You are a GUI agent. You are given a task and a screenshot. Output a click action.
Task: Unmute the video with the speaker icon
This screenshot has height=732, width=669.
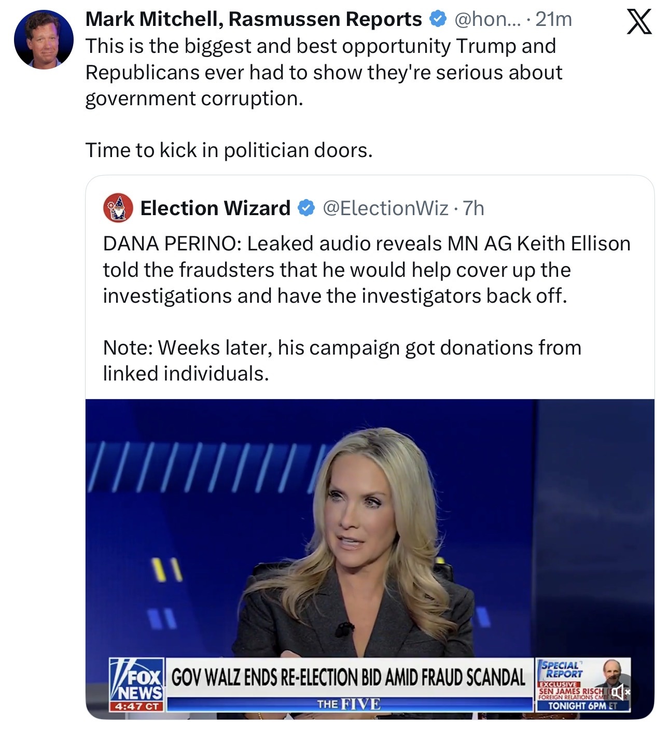tap(620, 692)
